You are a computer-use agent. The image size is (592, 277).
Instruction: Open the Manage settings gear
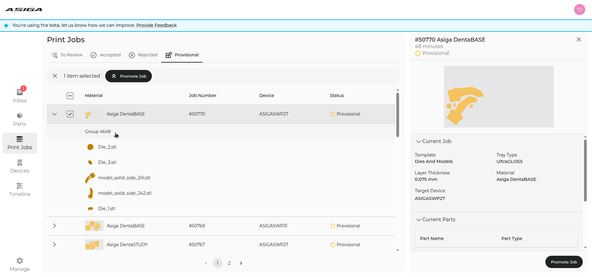[x=20, y=261]
